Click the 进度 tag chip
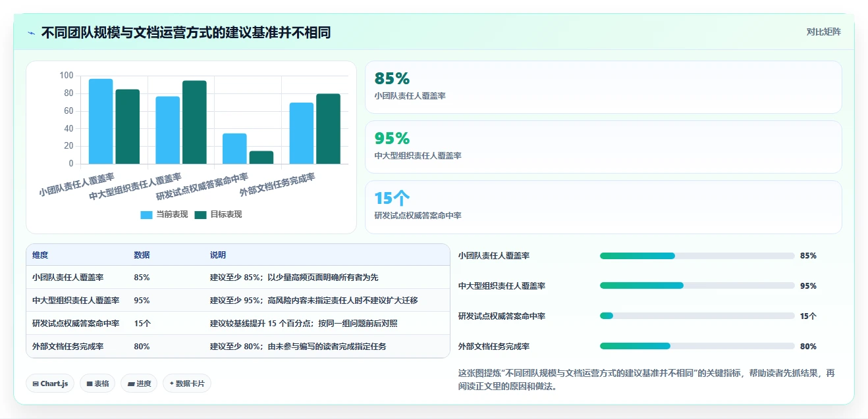Image resolution: width=868 pixels, height=419 pixels. point(139,383)
